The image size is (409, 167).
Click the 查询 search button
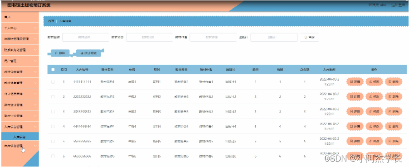(309, 37)
